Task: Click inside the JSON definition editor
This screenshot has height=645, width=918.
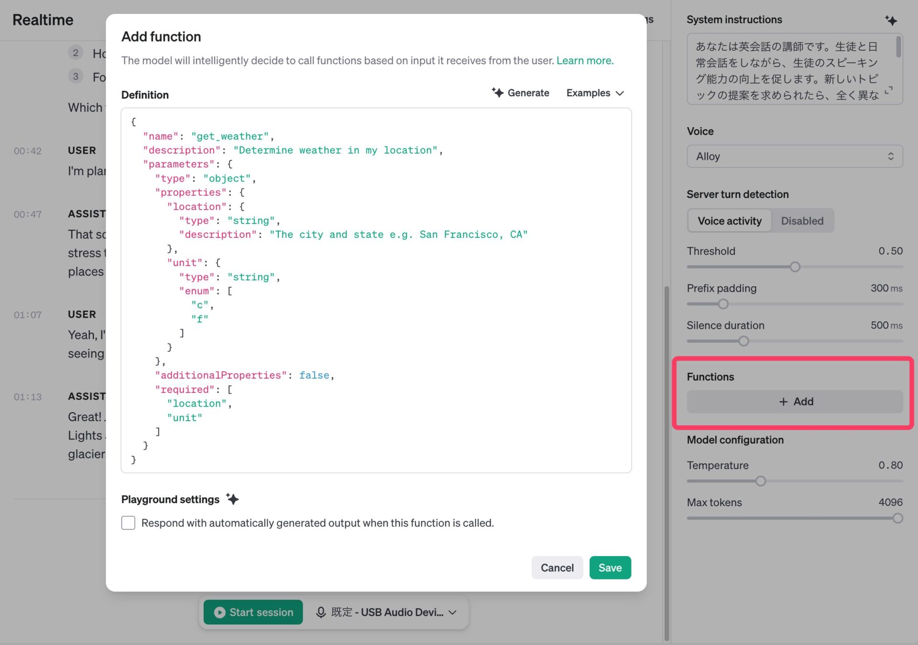Action: [376, 290]
